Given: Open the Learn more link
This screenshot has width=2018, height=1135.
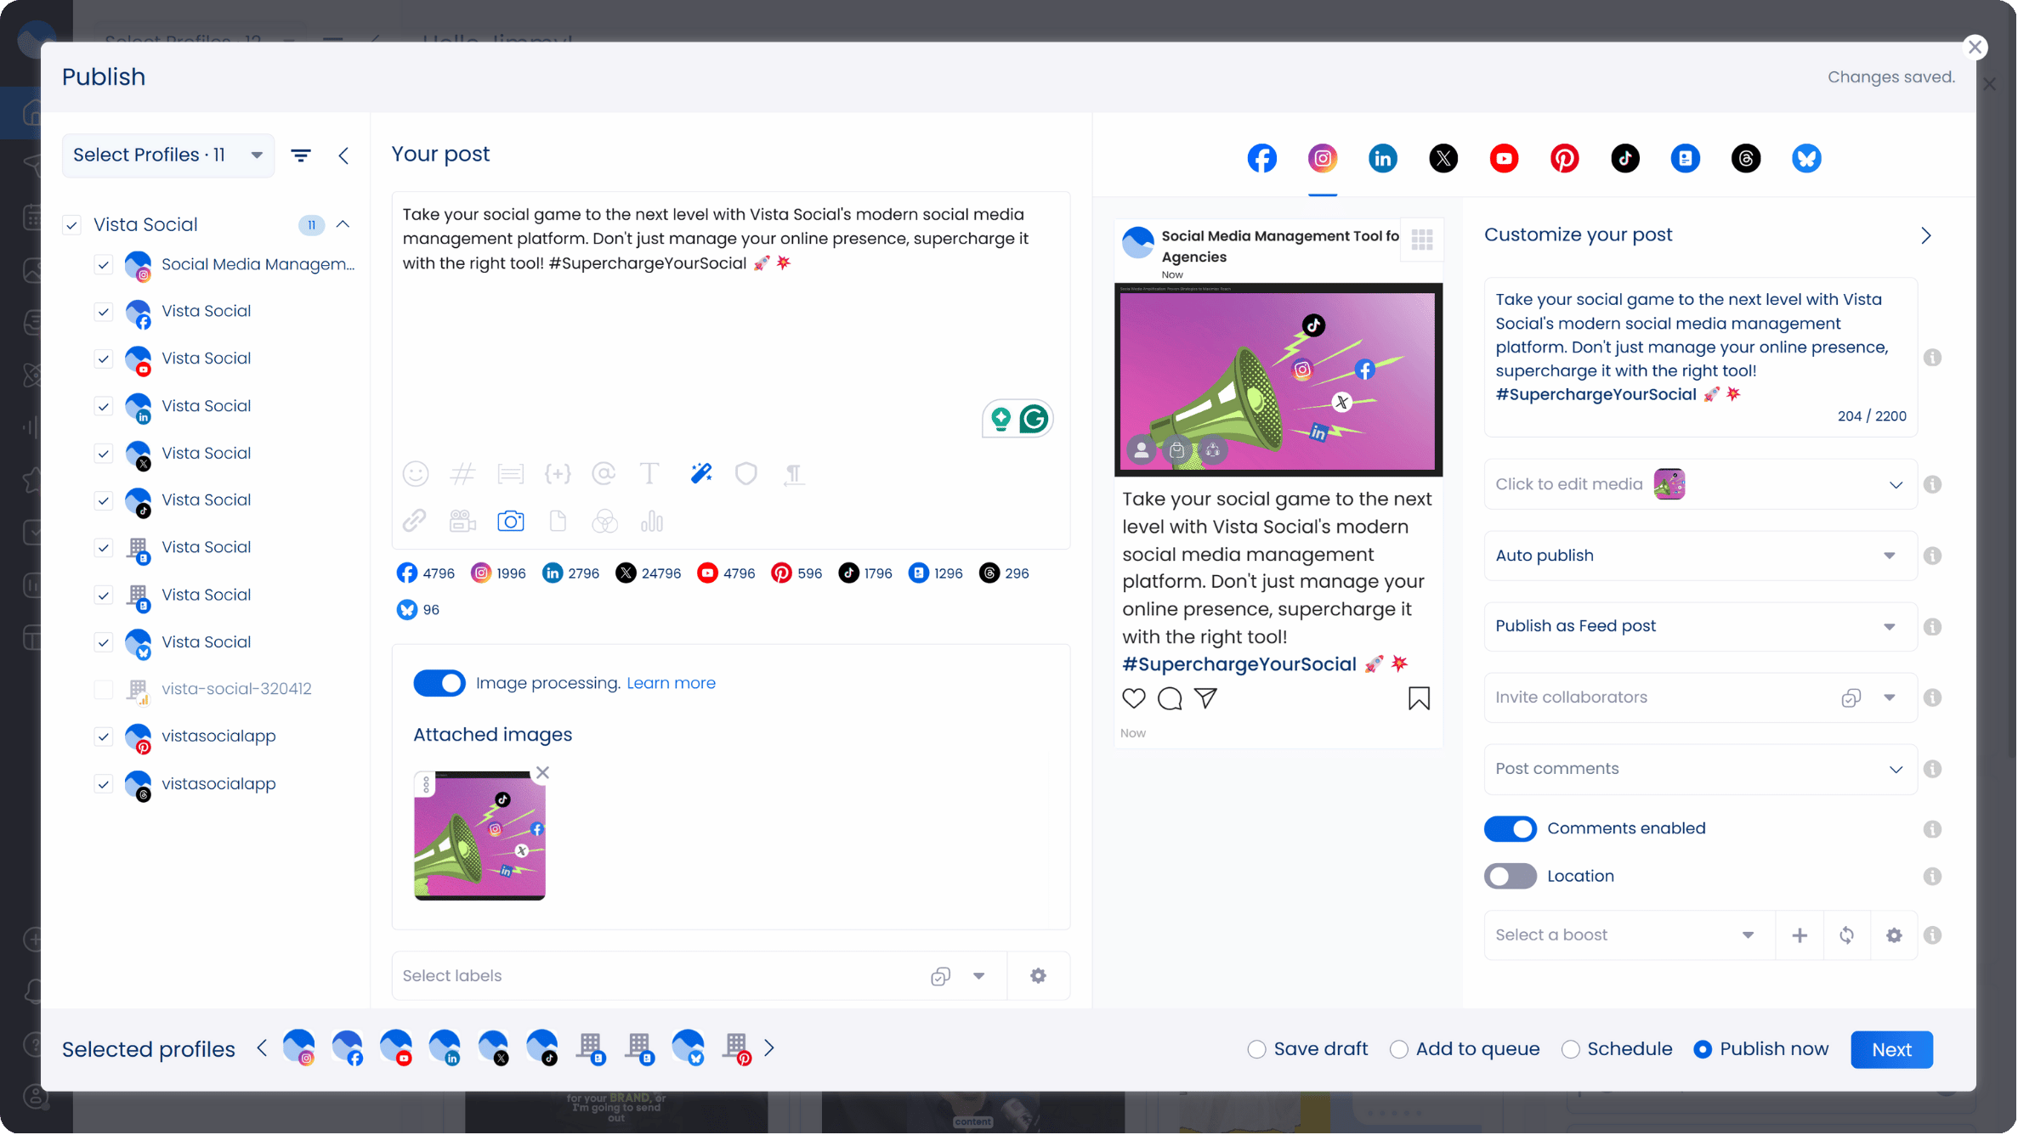Looking at the screenshot, I should pyautogui.click(x=671, y=683).
